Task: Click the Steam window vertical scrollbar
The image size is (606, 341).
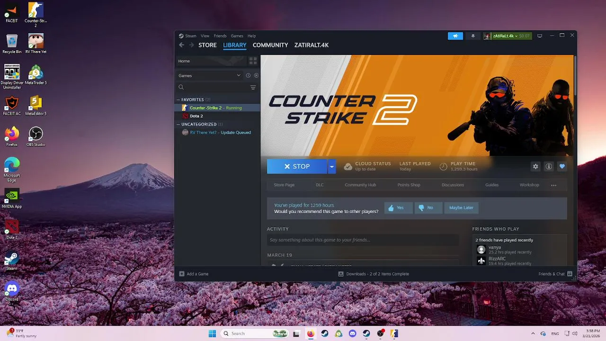Action: pyautogui.click(x=575, y=76)
